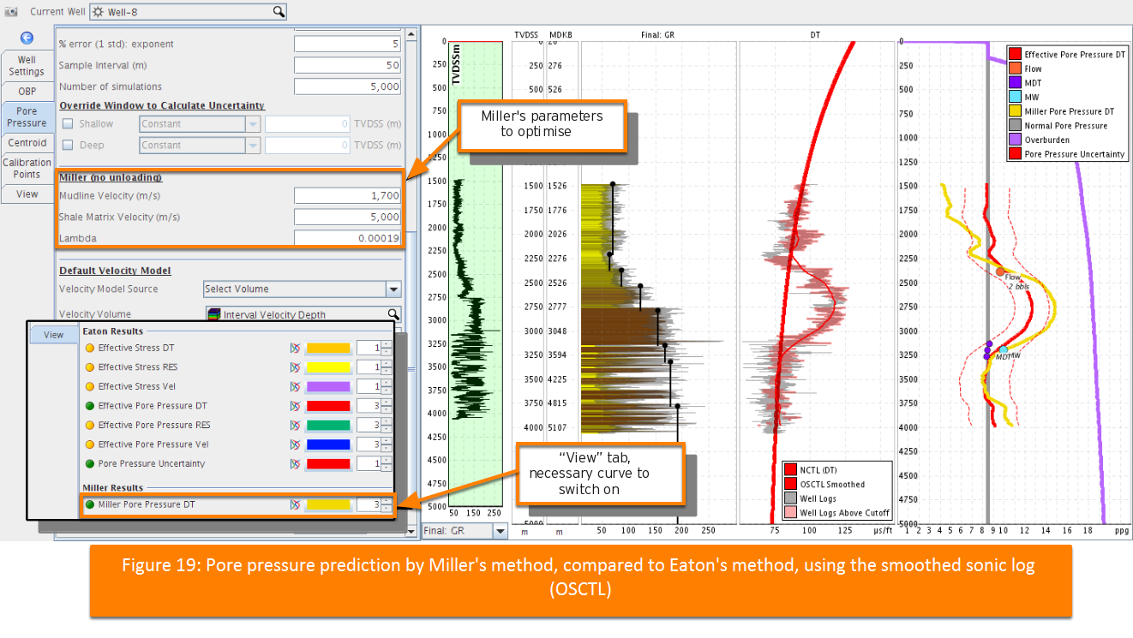The width and height of the screenshot is (1133, 638).
Task: Enable the Deep override checkbox
Action: click(x=68, y=146)
